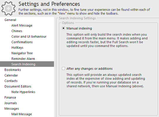Select Mail Message under Messages
159x117 pixels.
(22, 114)
